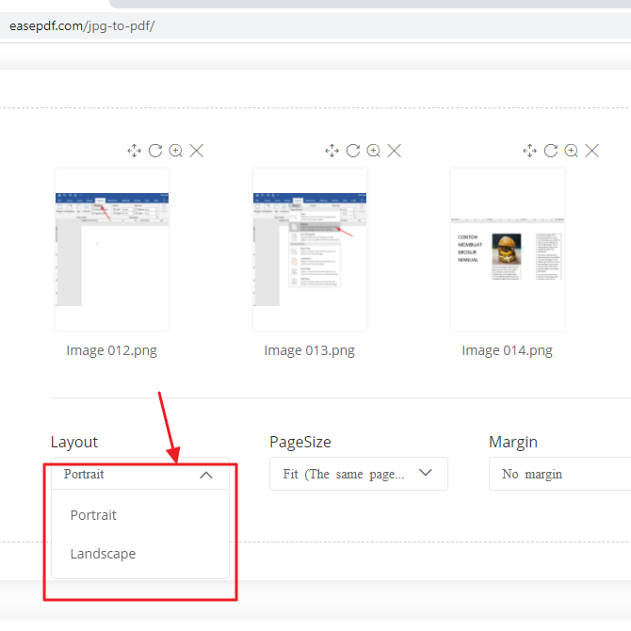
Task: Remove Image 013 with the X icon
Action: (395, 151)
